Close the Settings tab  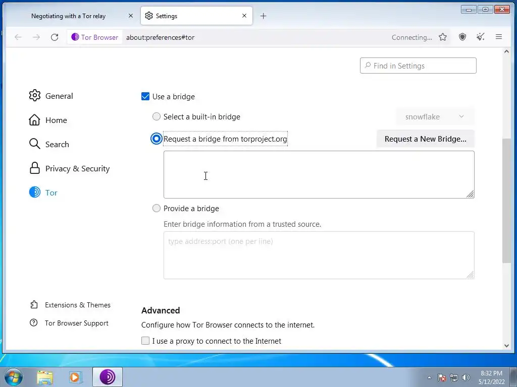click(x=244, y=16)
